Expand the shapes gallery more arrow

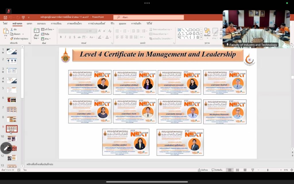(202, 37)
